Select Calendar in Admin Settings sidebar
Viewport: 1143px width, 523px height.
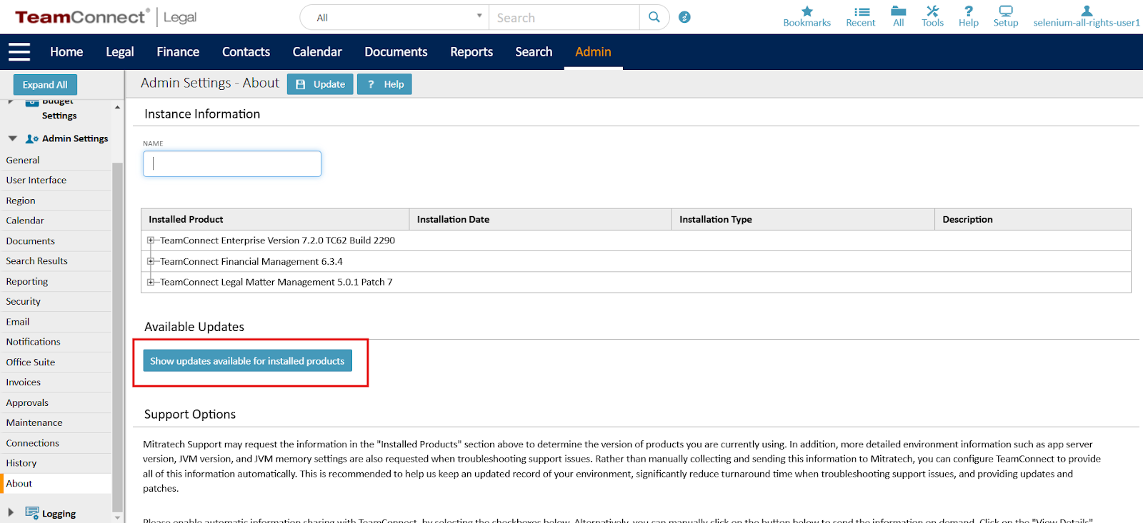pyautogui.click(x=56, y=221)
